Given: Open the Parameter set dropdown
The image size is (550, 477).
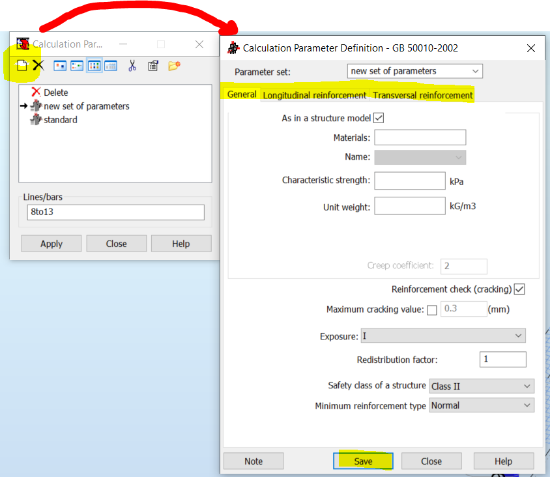Looking at the screenshot, I should coord(475,71).
